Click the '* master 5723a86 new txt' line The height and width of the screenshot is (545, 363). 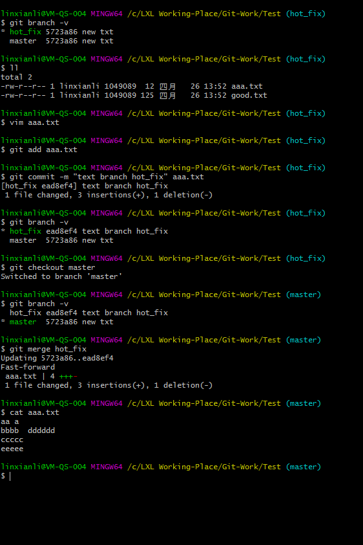click(x=57, y=322)
